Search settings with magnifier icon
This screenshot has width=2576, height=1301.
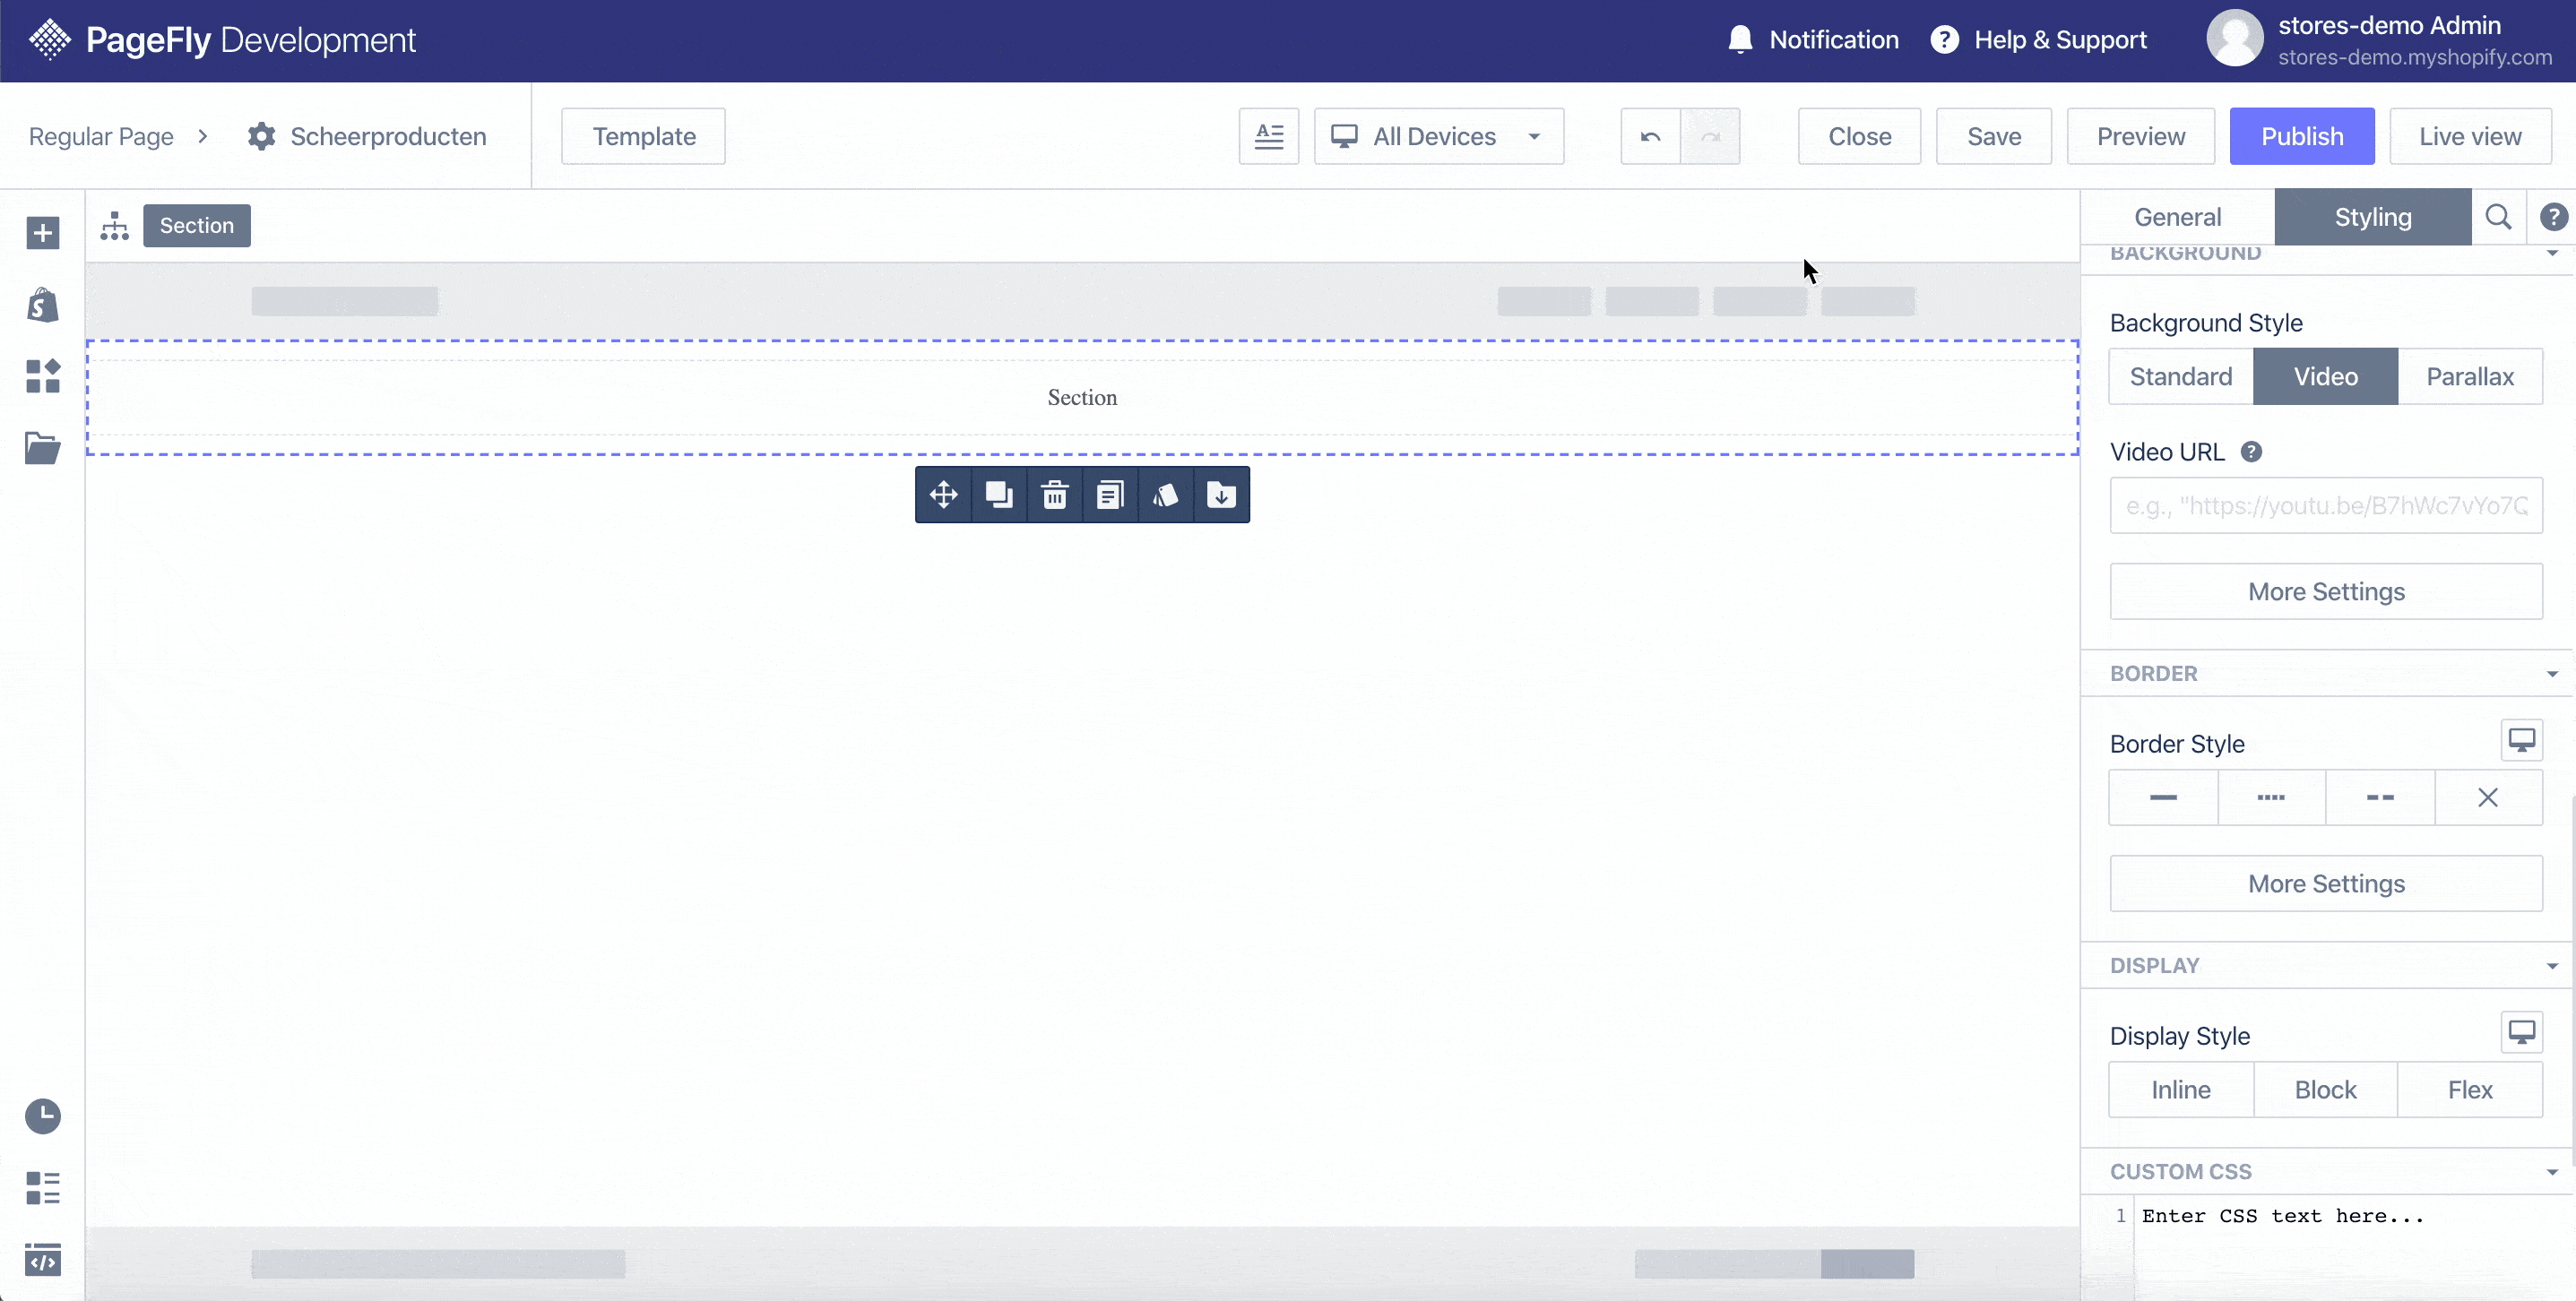(x=2498, y=217)
